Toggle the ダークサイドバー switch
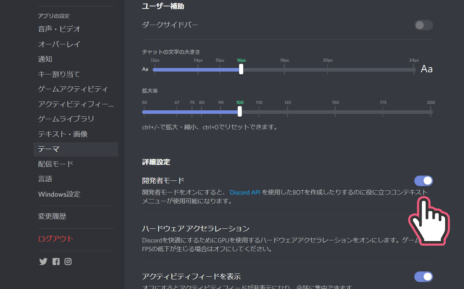Viewport: 464px width, 289px height. coord(423,25)
